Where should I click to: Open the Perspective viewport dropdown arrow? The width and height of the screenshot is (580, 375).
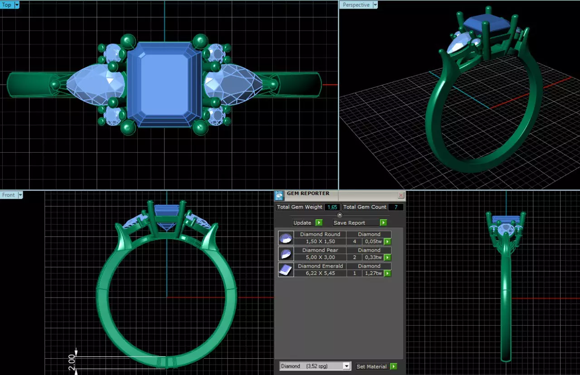point(374,5)
